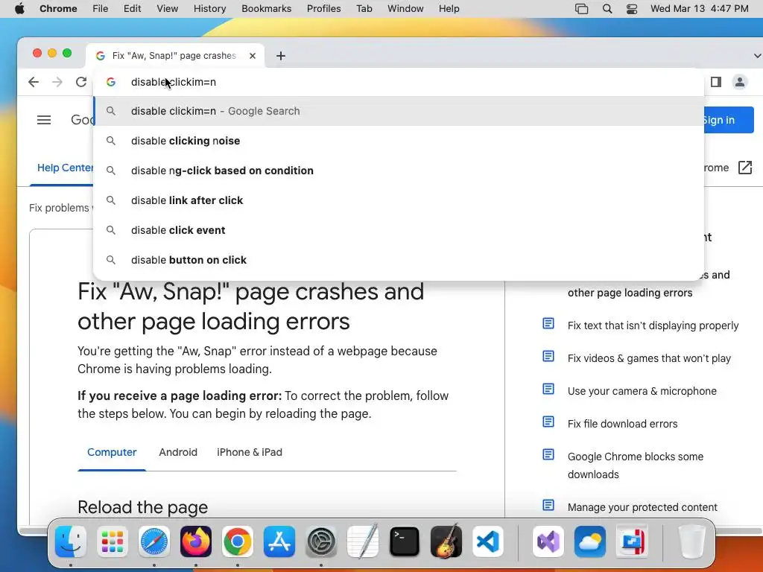
Task: Open Weather app from the Dock
Action: [590, 541]
